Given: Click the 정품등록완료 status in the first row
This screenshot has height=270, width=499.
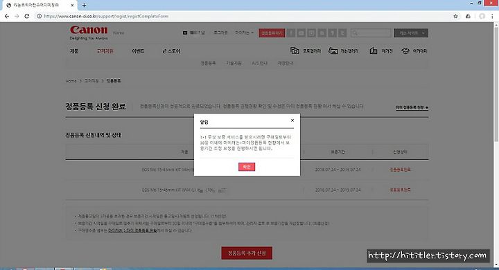Looking at the screenshot, I should tap(400, 170).
